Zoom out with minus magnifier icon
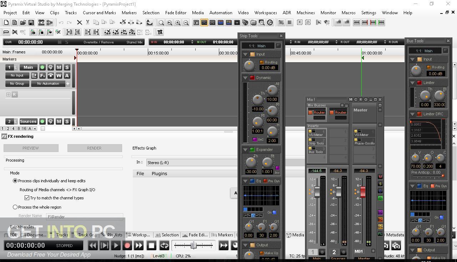 tap(186, 22)
